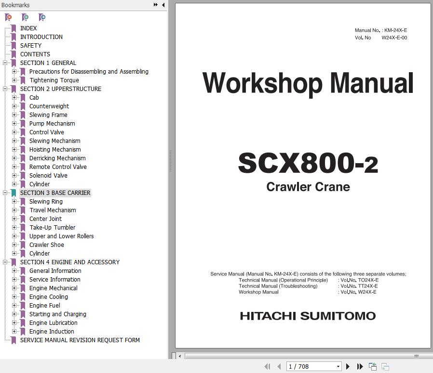Expand the Cab bookmark node
Screen dimensions: 433x373
[14, 97]
